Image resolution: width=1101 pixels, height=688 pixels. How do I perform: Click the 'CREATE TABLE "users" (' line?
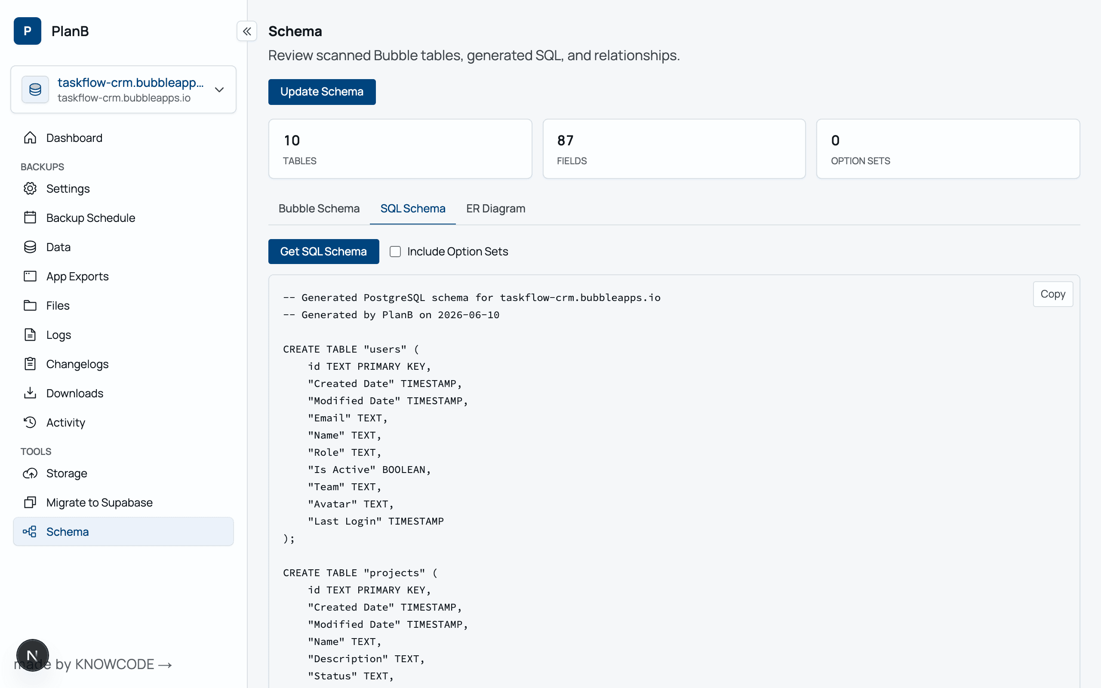[351, 349]
